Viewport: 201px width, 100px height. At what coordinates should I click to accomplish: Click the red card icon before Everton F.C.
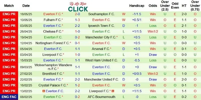pyautogui.click(x=44, y=91)
